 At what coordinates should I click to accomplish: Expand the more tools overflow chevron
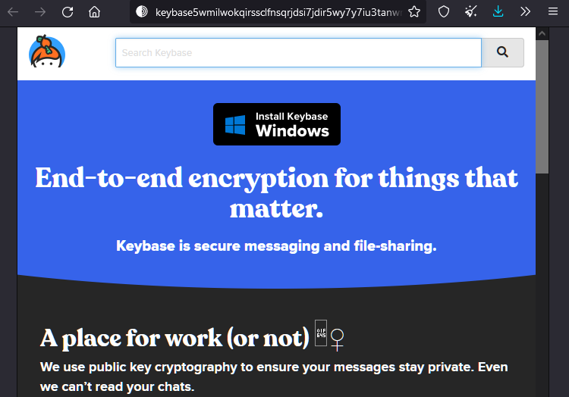(525, 12)
